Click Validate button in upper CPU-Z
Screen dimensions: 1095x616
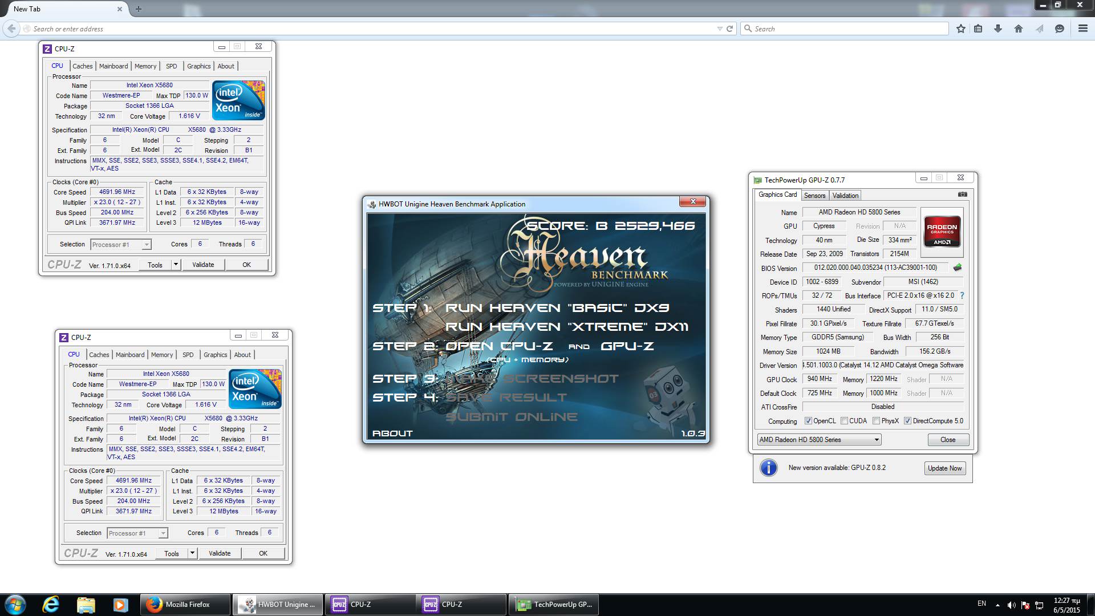coord(203,265)
